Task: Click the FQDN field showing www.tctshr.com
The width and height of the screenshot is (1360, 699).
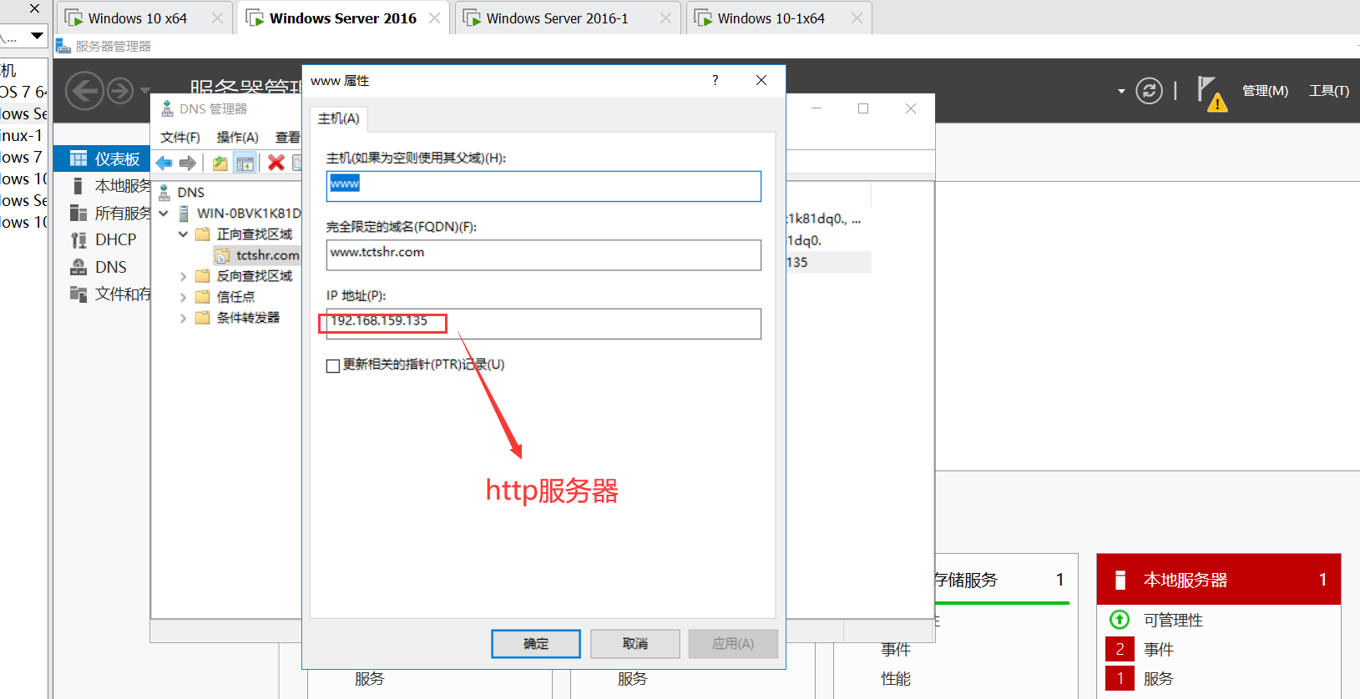Action: [543, 255]
